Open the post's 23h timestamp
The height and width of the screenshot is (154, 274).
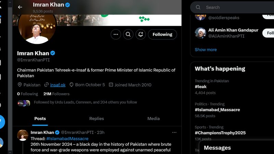[x=101, y=132]
